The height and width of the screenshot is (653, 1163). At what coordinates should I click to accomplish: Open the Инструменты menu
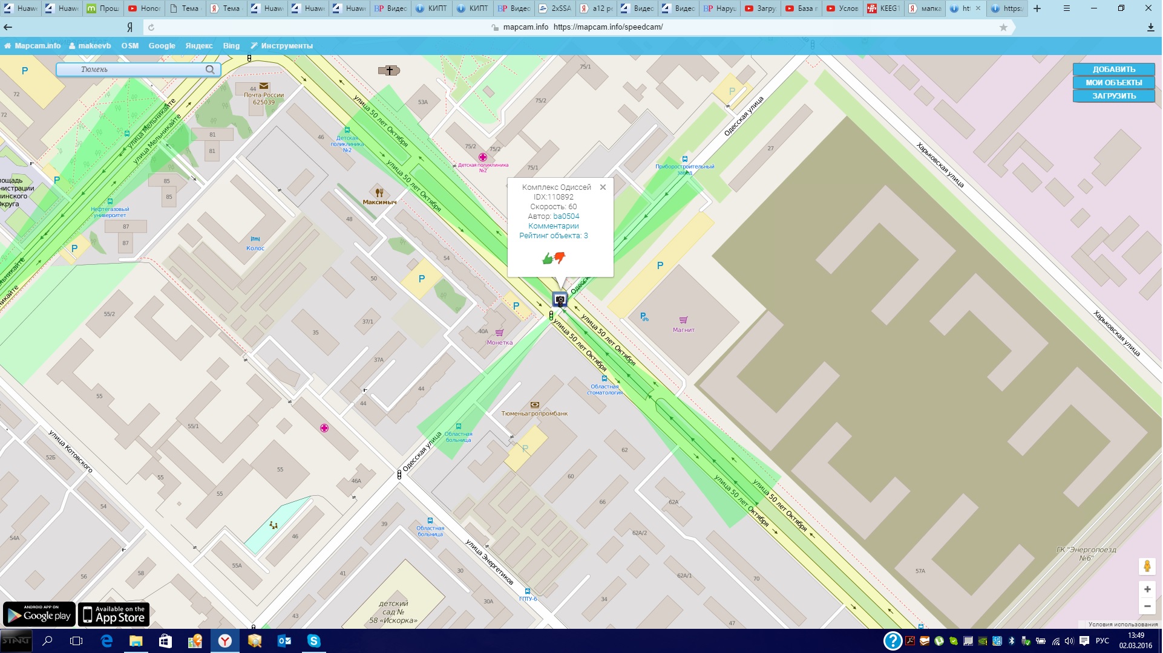(x=282, y=46)
